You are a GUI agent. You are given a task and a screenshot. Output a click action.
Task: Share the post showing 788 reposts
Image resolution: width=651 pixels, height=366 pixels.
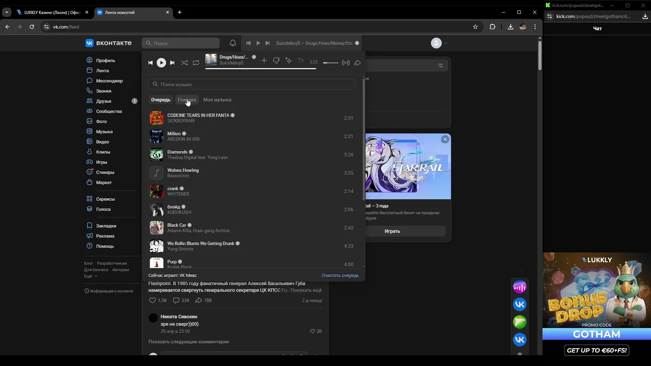click(203, 300)
